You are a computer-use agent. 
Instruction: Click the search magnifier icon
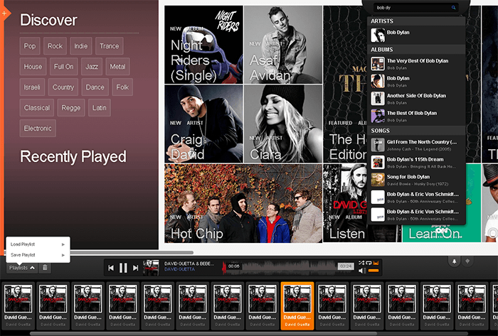[454, 8]
